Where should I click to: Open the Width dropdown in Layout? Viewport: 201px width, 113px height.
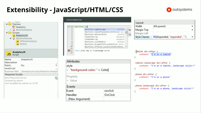[192, 26]
